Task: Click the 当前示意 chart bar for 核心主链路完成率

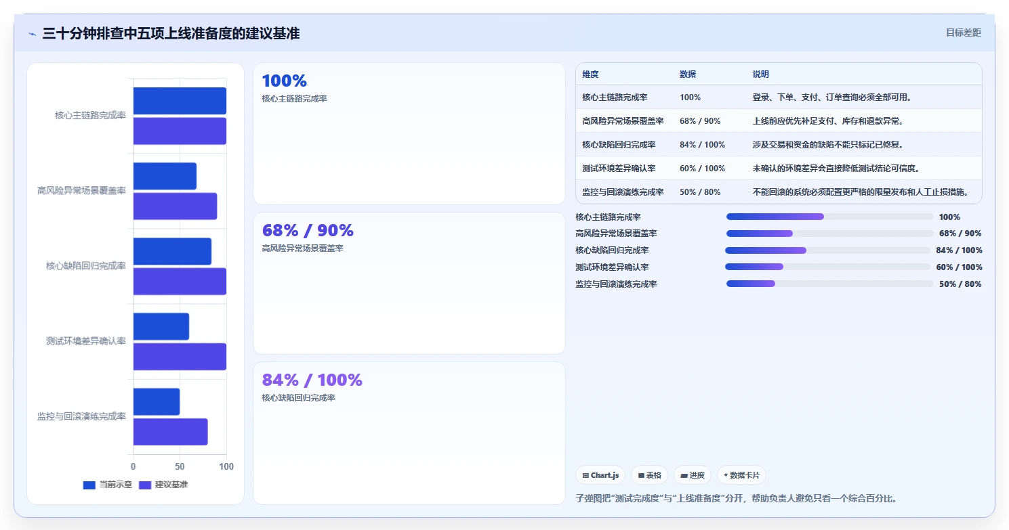Action: click(180, 101)
